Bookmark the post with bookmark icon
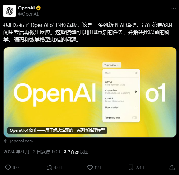Image resolution: width=179 pixels, height=175 pixels. click(x=131, y=167)
